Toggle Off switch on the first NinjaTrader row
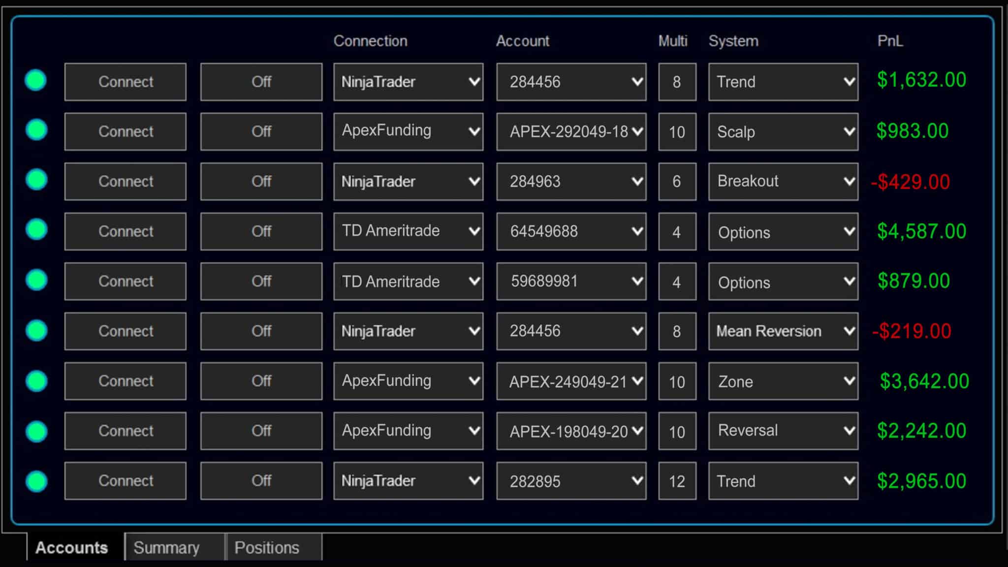 coord(261,82)
